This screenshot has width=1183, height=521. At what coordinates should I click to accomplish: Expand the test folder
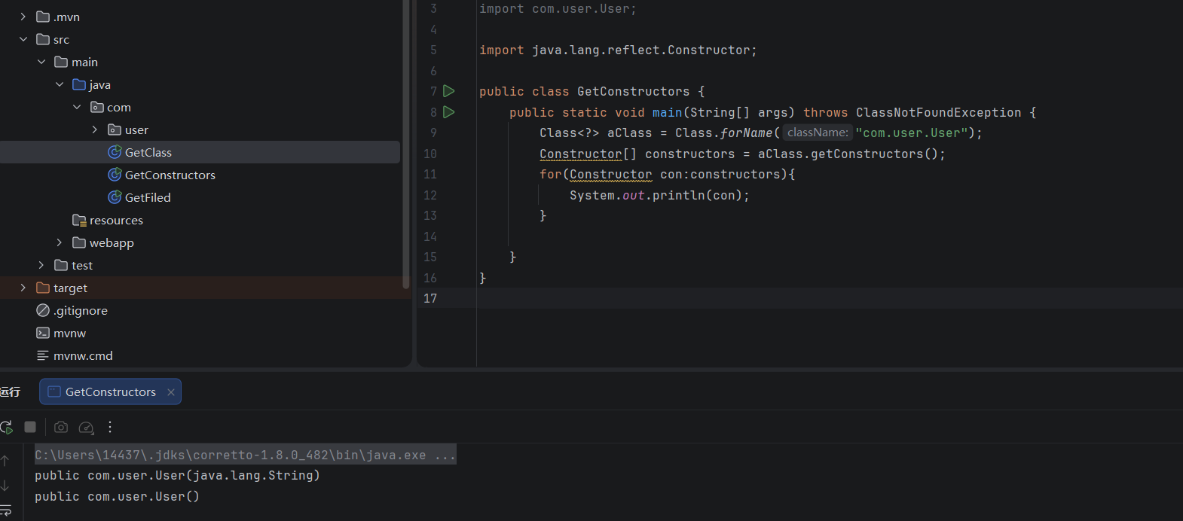pyautogui.click(x=41, y=265)
